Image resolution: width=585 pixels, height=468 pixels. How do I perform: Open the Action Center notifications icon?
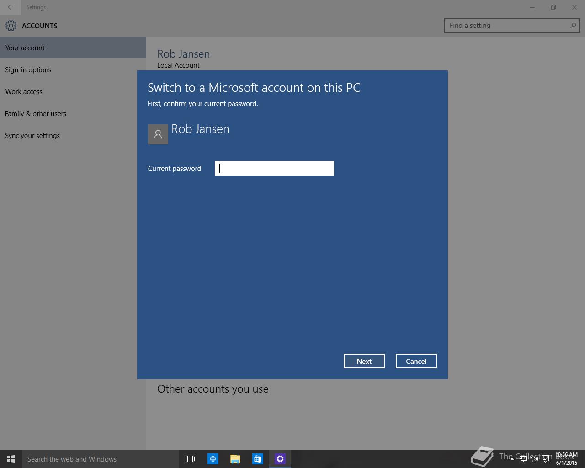545,459
